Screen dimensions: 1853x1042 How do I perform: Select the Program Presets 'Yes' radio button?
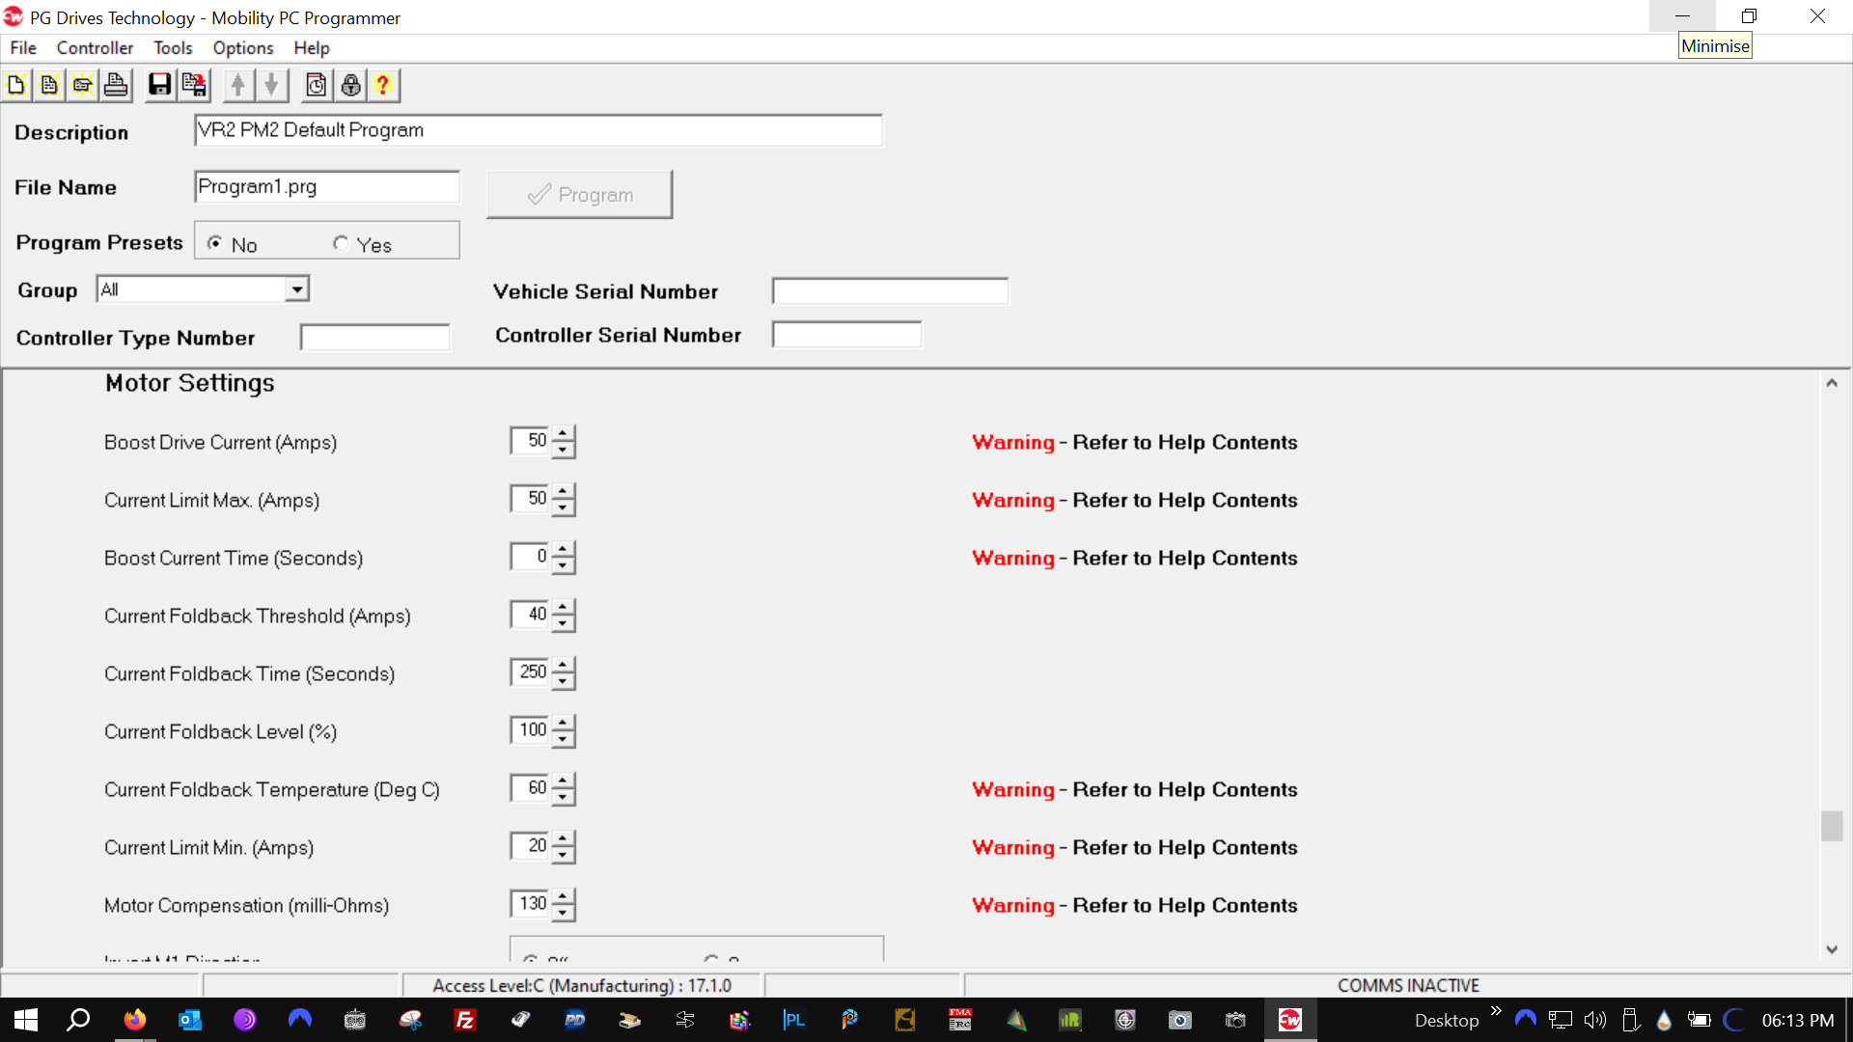[341, 243]
